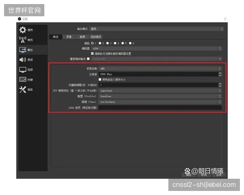244x195 pixels.
Task: Increase keyframe interval with up arrow
Action: tap(220, 84)
